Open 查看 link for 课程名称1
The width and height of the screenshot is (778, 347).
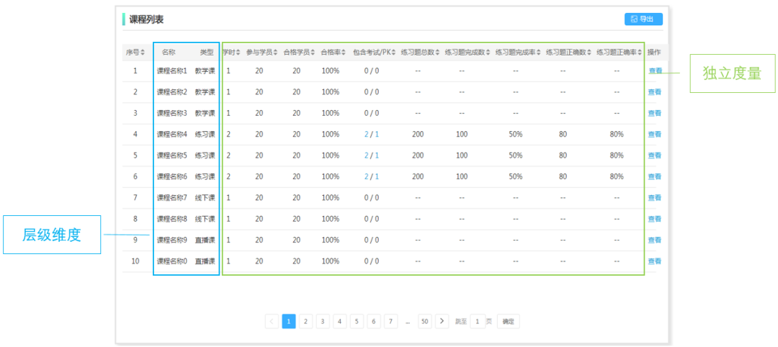[654, 71]
